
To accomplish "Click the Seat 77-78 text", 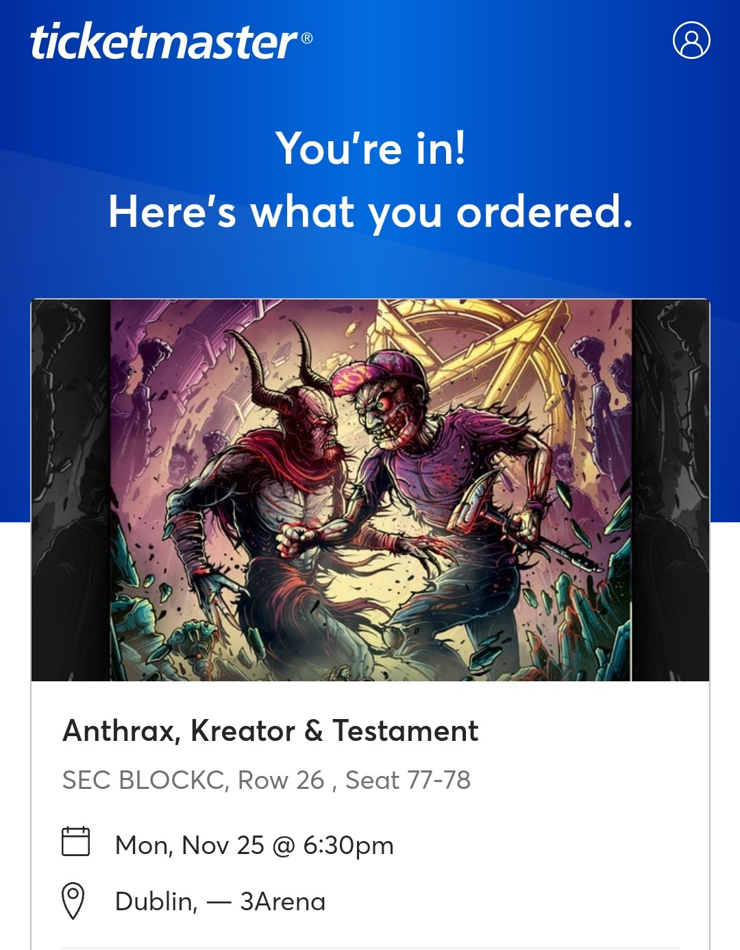I will (408, 780).
